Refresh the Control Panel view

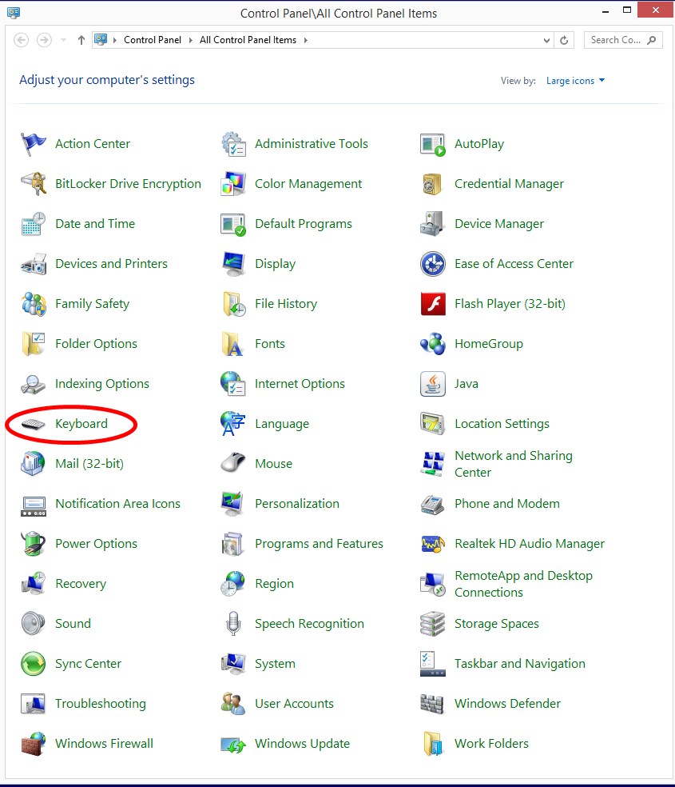(564, 40)
